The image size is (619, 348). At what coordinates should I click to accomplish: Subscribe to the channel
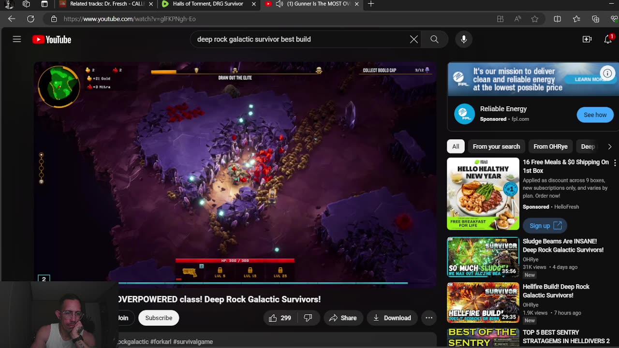coord(159,318)
